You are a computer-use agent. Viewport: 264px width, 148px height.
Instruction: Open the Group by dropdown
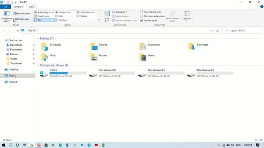click(119, 12)
